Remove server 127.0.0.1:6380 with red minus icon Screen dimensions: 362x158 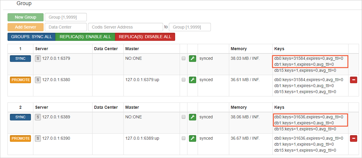[x=354, y=80]
